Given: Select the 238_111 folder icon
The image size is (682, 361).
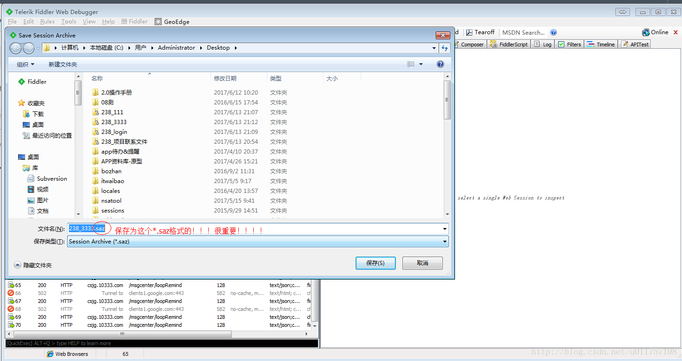Looking at the screenshot, I should click(96, 112).
